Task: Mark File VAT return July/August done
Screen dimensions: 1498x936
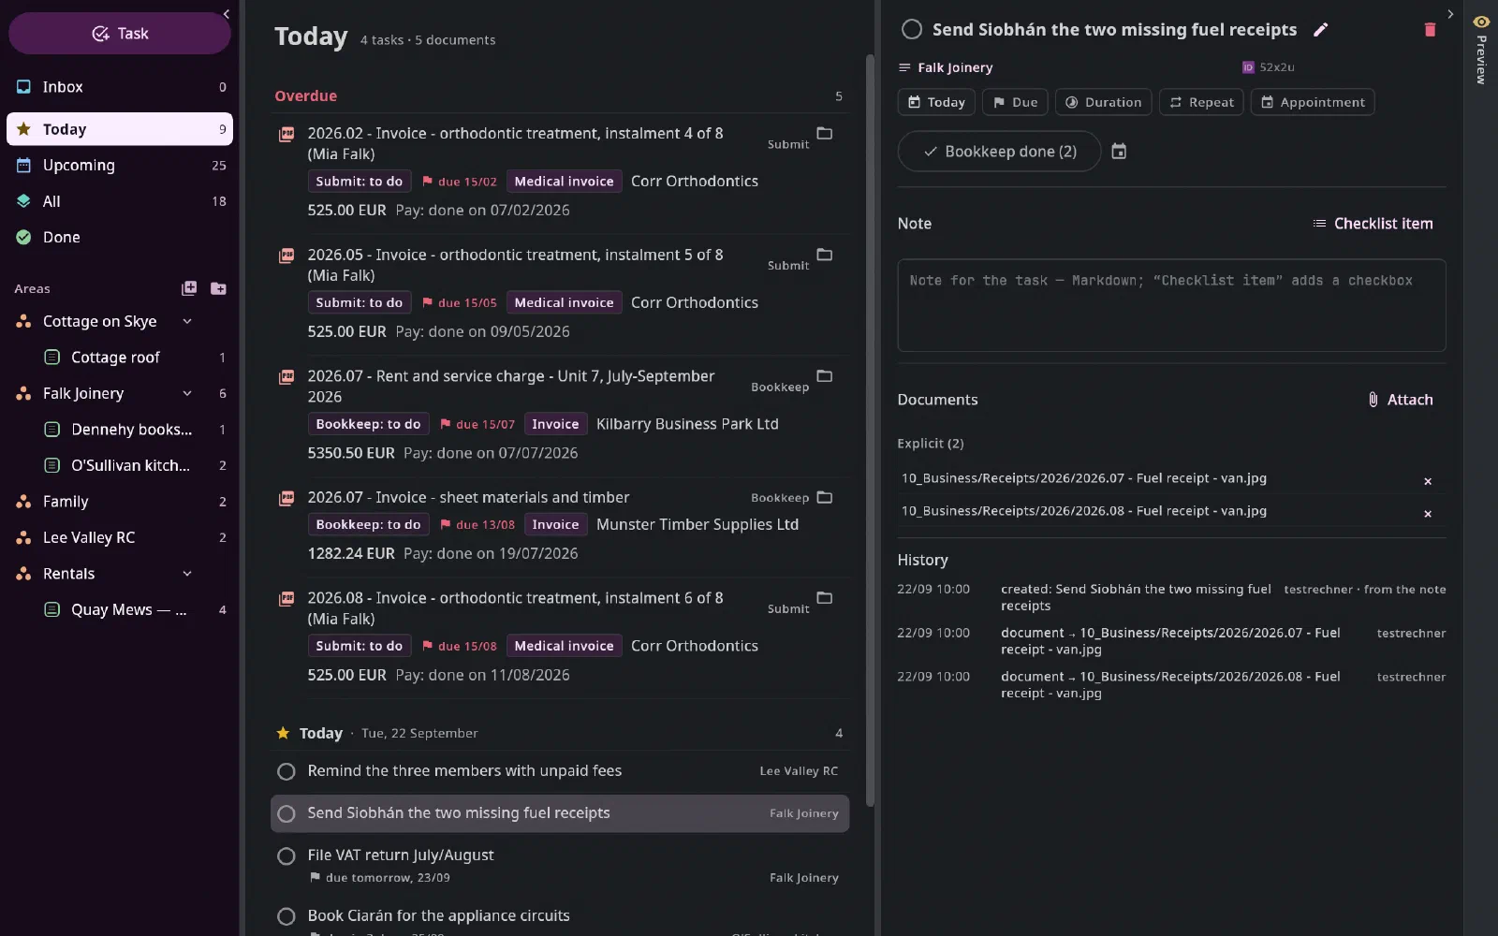Action: [286, 856]
